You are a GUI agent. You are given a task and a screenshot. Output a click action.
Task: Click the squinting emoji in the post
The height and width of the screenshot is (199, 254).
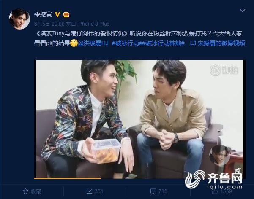[74, 43]
